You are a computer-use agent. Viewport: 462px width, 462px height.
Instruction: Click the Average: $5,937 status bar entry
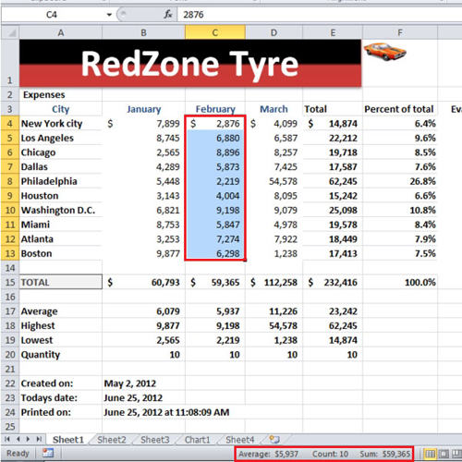pos(268,454)
